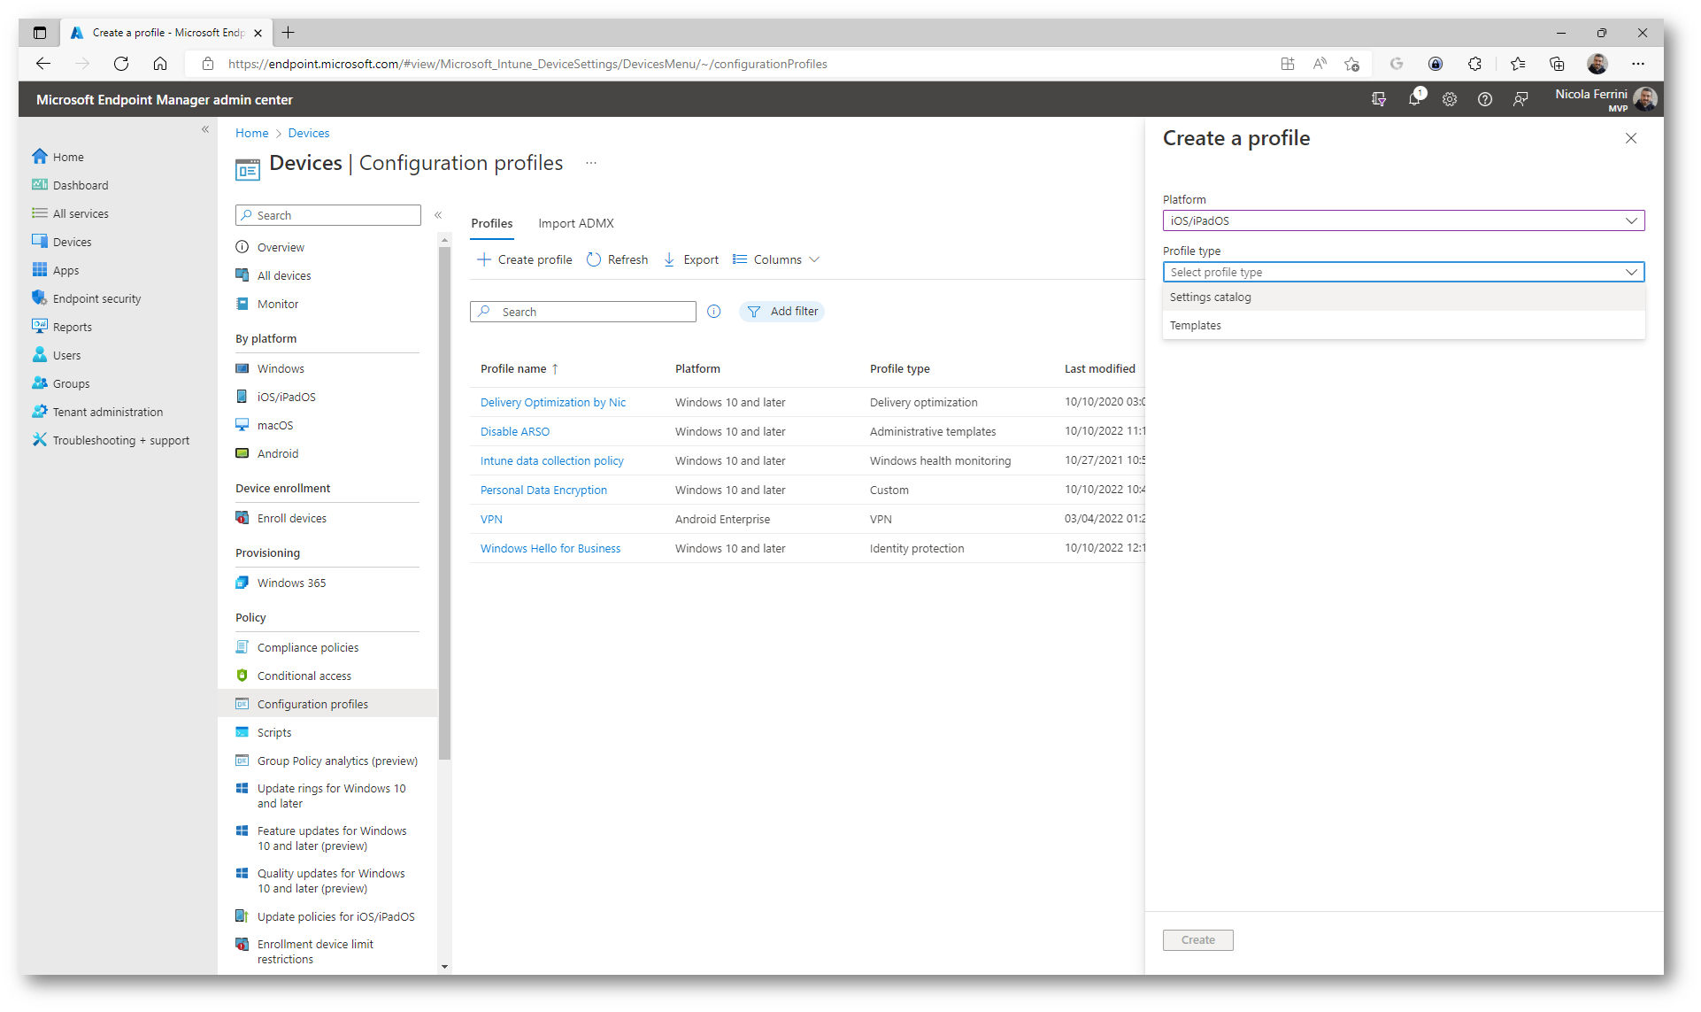The image size is (1701, 1012).
Task: Click the help question mark icon
Action: coord(1485,100)
